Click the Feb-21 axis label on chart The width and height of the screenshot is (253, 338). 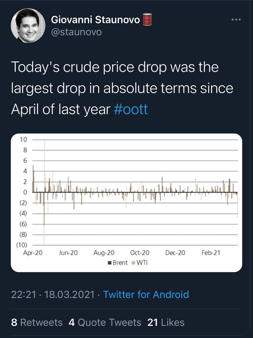(x=211, y=253)
